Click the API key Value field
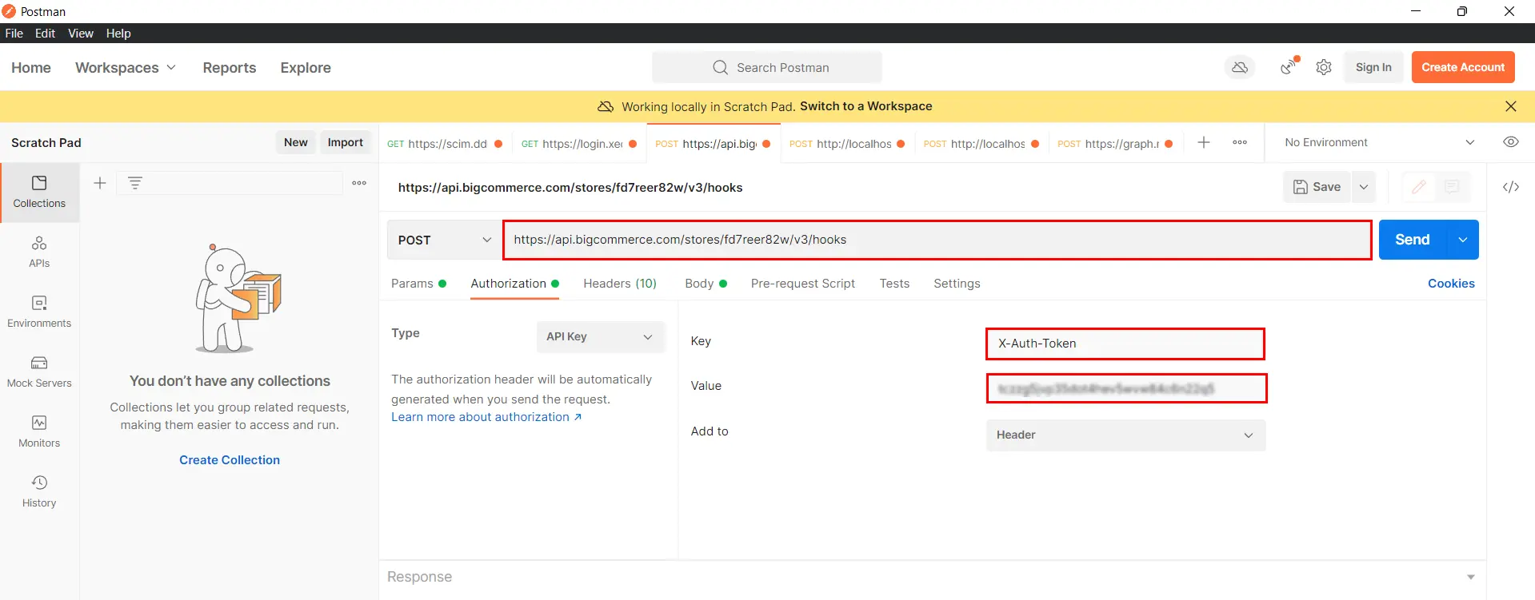 (x=1126, y=388)
